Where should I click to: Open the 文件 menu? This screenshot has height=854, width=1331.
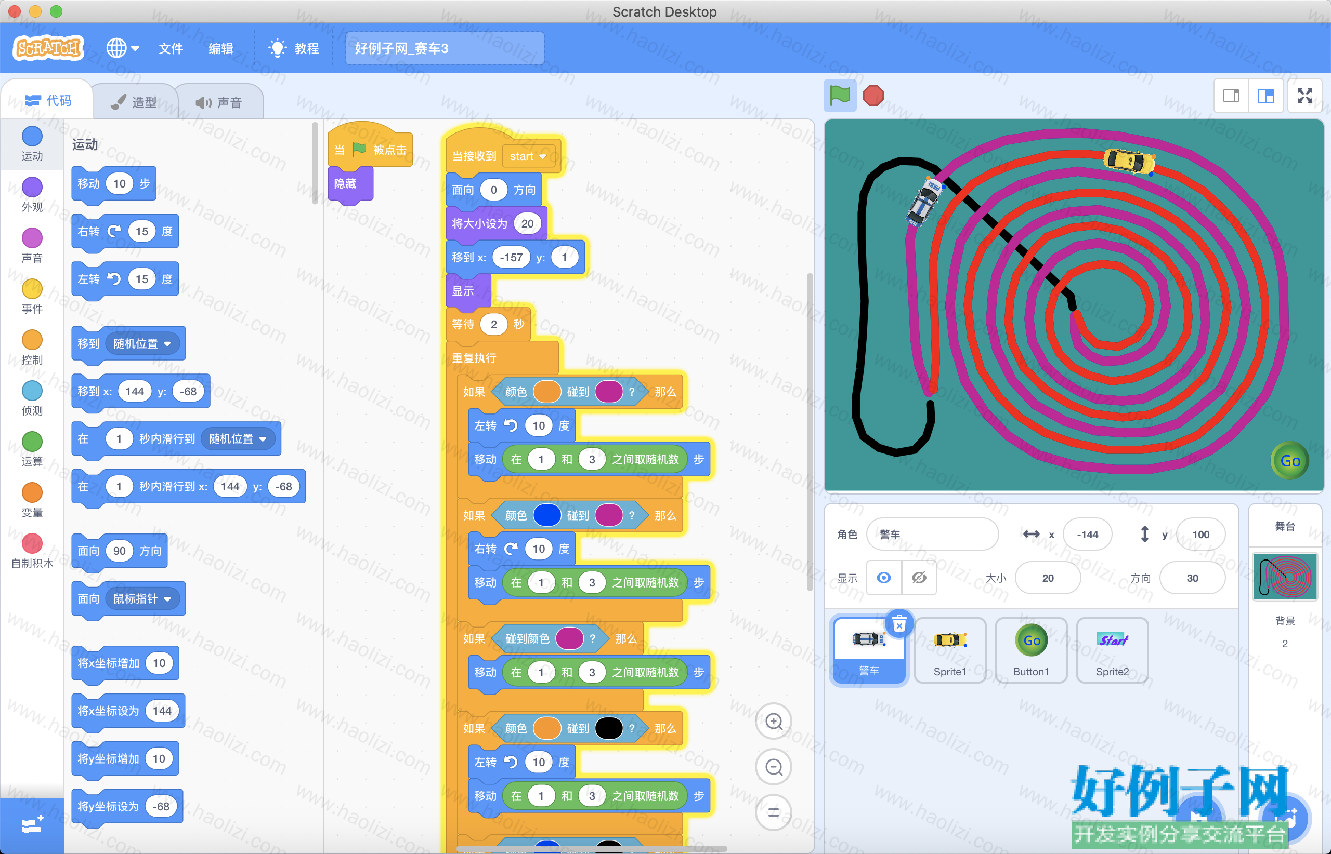tap(171, 48)
